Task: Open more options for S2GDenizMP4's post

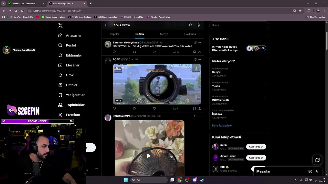Action: click(x=200, y=116)
